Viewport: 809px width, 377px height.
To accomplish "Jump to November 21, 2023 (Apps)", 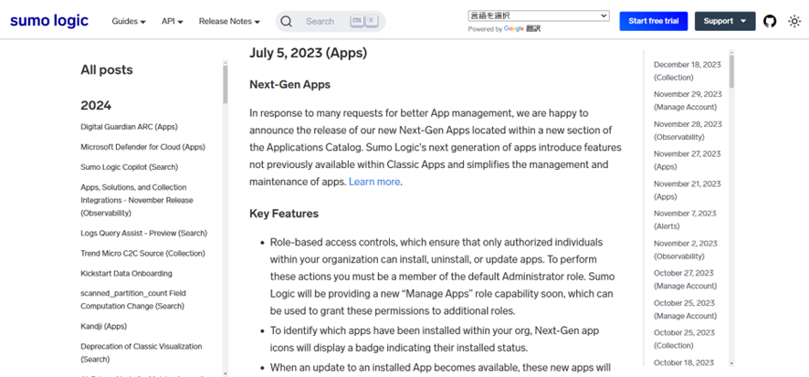I will pos(688,190).
